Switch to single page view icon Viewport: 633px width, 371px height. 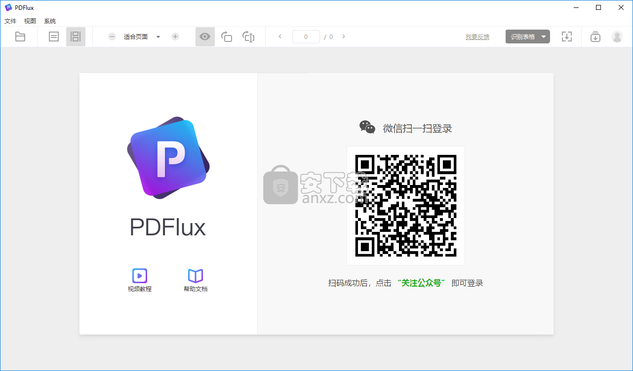tap(54, 37)
